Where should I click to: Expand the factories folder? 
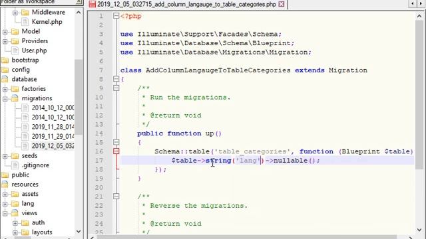point(5,89)
